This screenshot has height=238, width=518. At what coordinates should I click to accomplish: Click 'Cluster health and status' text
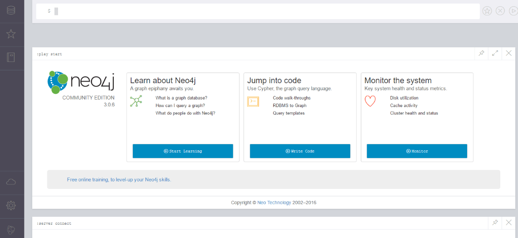[414, 113]
